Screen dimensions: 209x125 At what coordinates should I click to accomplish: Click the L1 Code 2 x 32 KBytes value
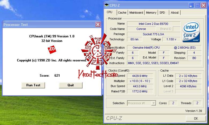[x=188, y=81]
